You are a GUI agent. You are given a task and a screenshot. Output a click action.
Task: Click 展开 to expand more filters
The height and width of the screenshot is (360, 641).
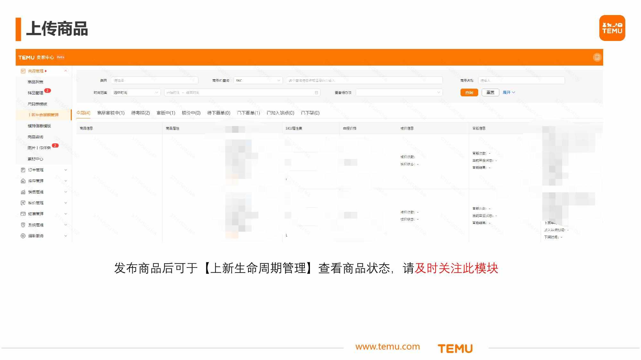[x=509, y=92]
